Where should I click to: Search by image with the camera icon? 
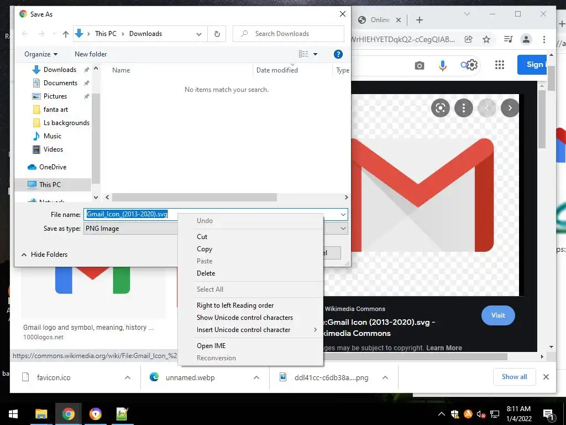pyautogui.click(x=419, y=66)
